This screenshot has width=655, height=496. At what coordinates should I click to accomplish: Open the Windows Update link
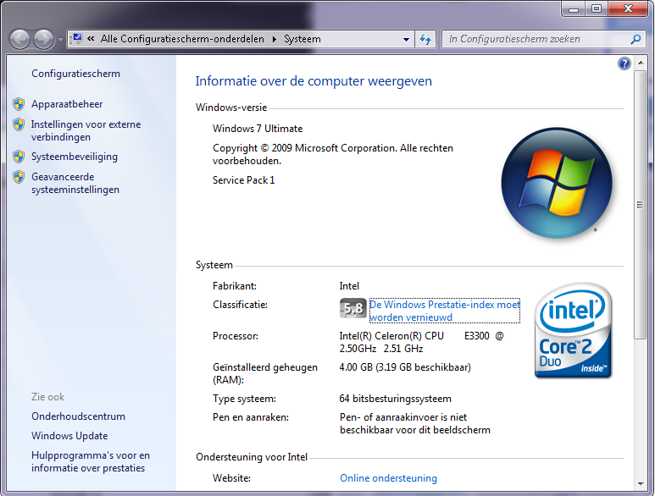point(69,436)
